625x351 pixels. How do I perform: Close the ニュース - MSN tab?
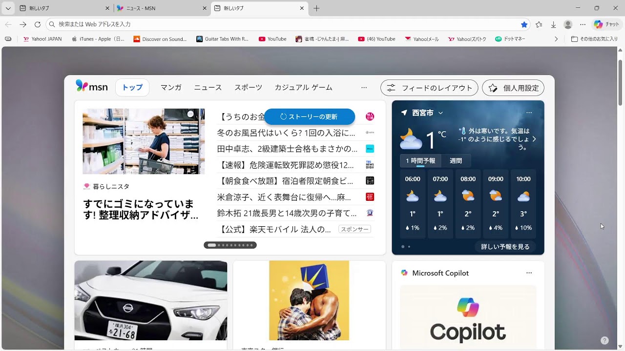tap(205, 8)
